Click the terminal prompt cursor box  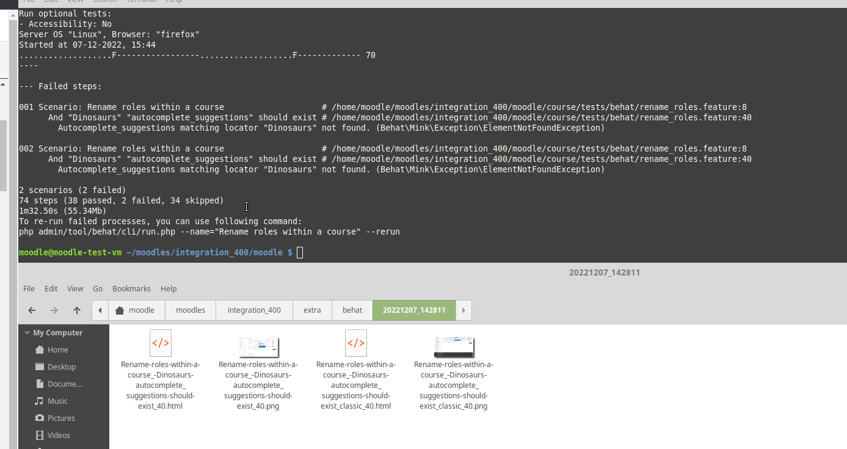pos(300,252)
